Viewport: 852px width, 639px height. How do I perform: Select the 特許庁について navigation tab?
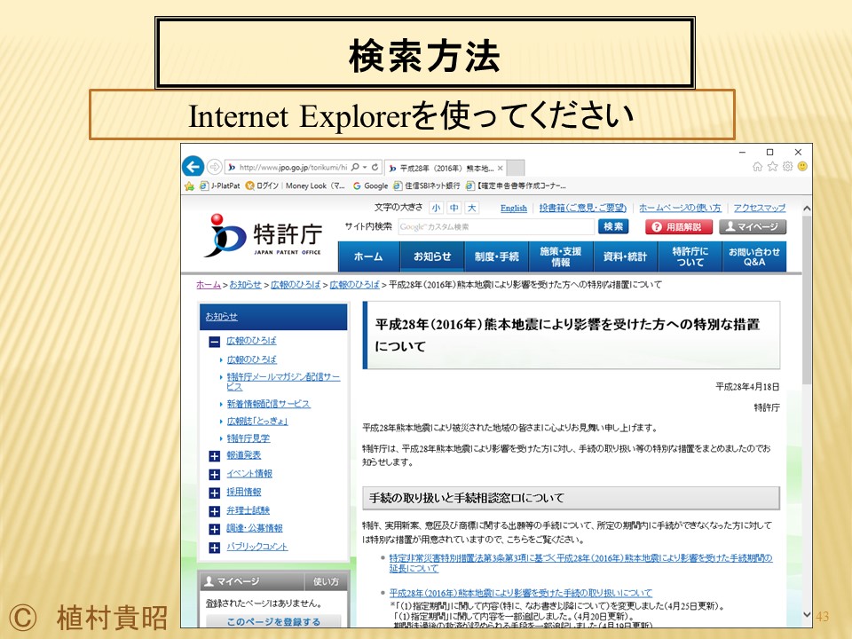[690, 256]
